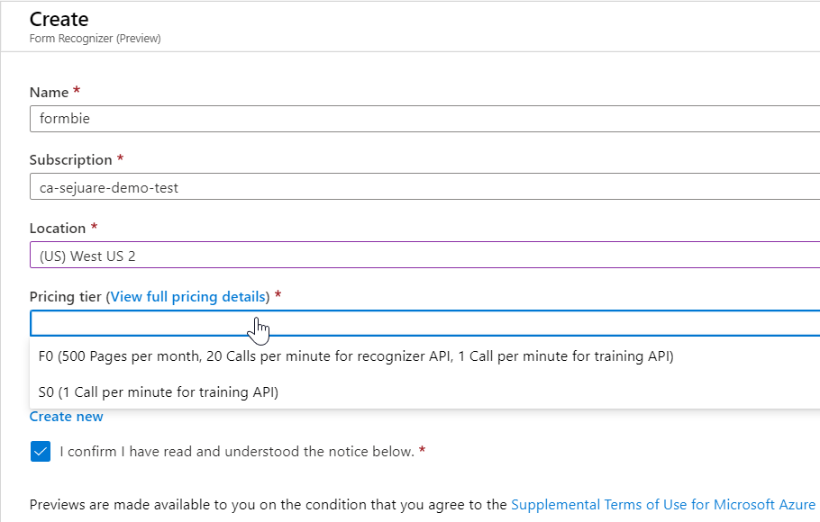Click the 'I confirm I have read' label
820x522 pixels.
[x=236, y=451]
